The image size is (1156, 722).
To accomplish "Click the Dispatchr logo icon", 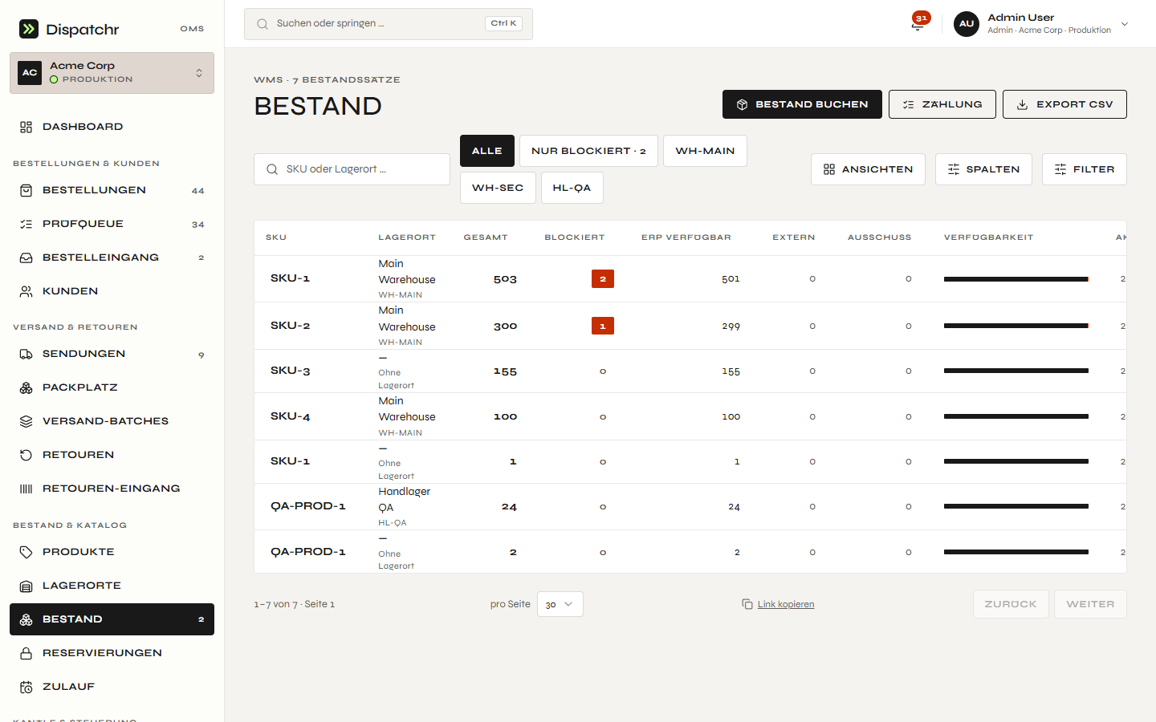I will (x=29, y=29).
